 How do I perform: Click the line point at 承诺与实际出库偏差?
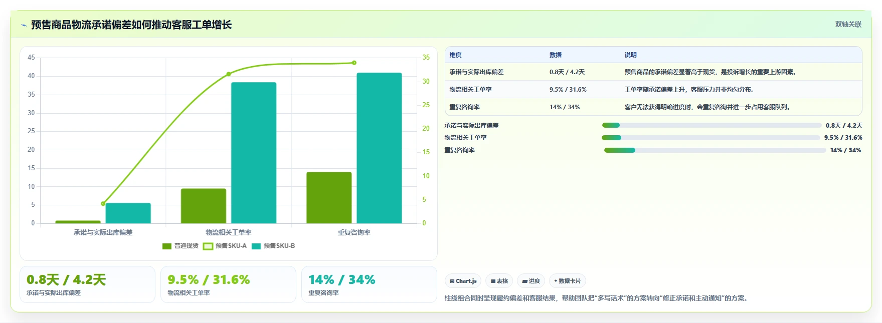[103, 204]
